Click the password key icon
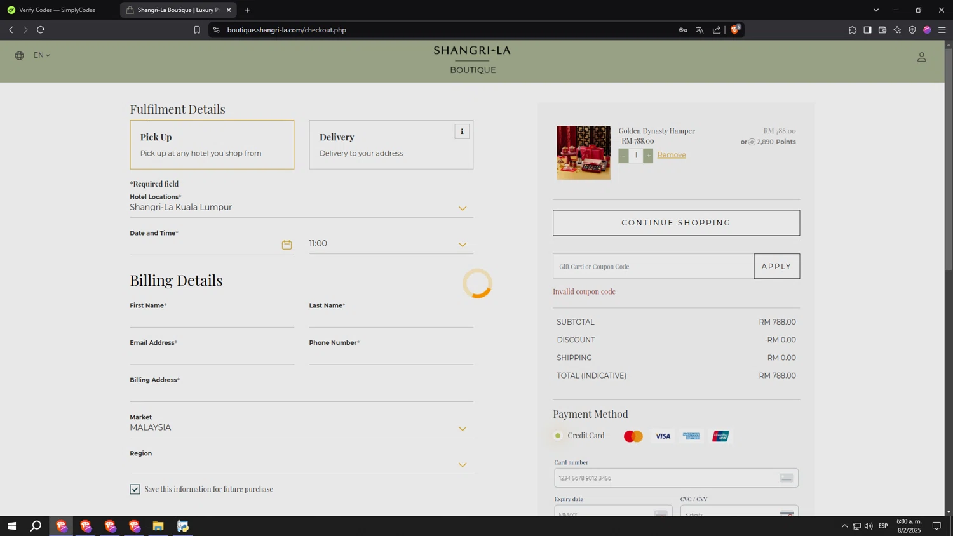The width and height of the screenshot is (953, 536). tap(683, 30)
